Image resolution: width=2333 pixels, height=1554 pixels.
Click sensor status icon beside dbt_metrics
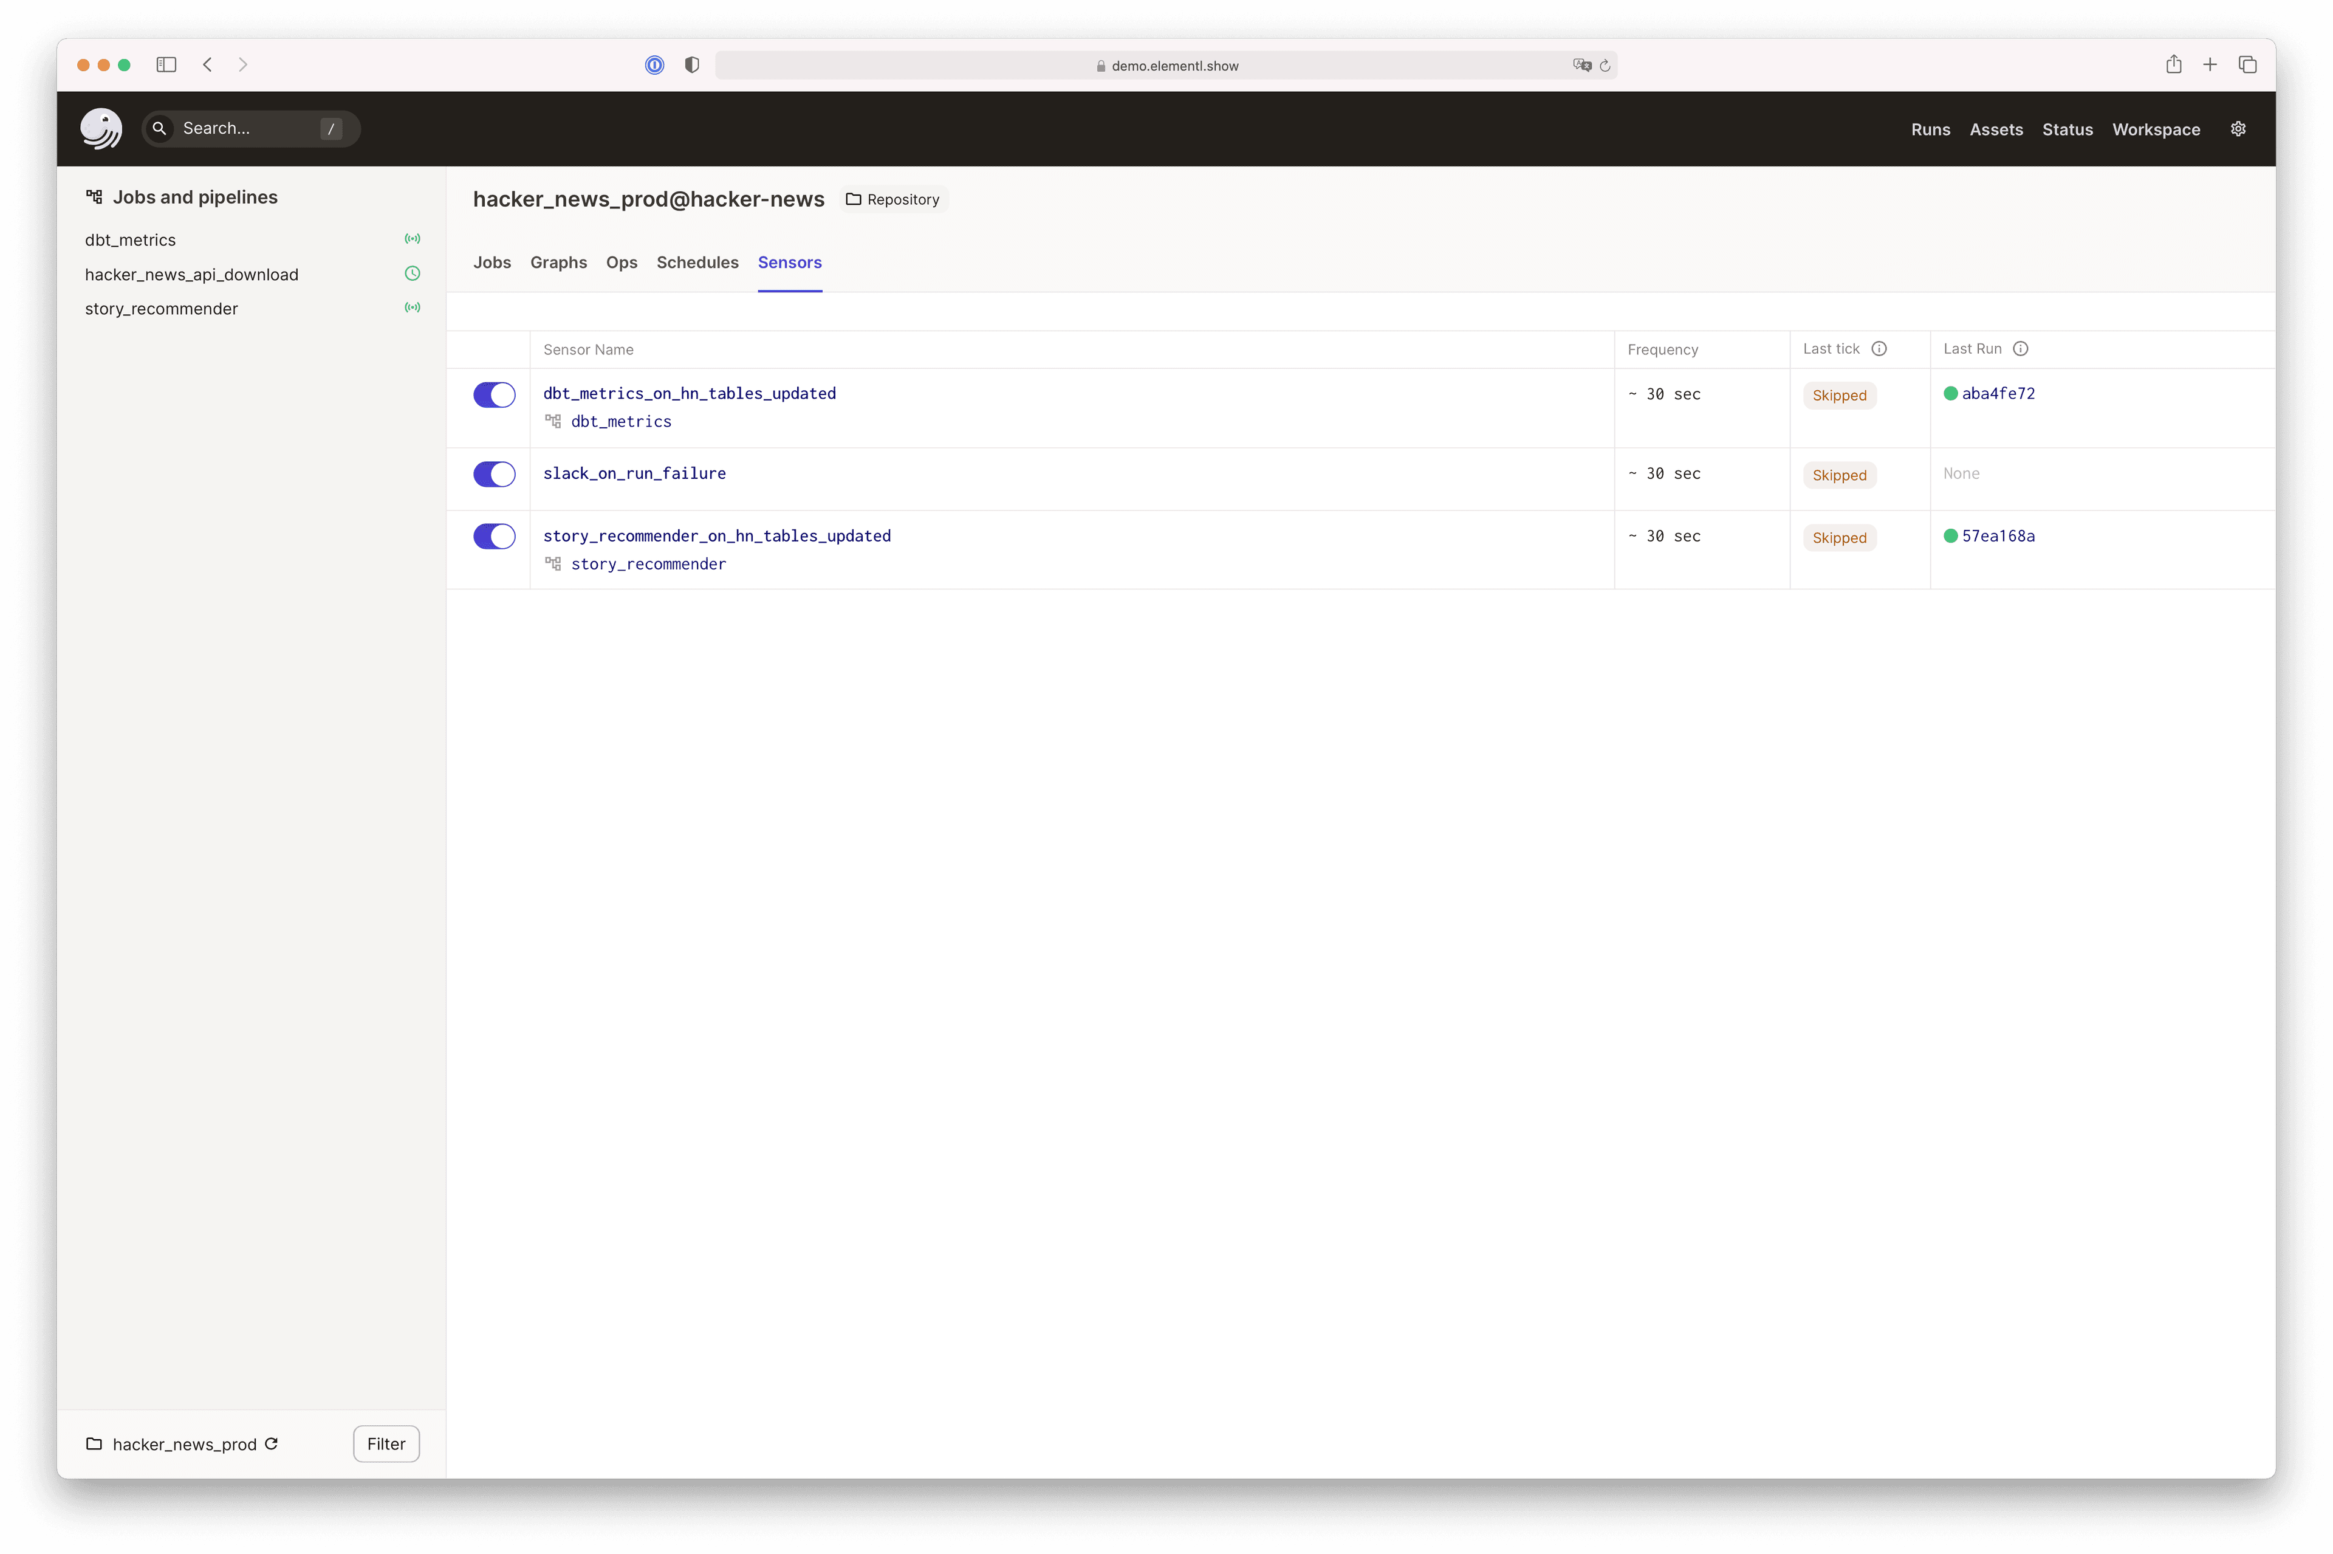[x=412, y=239]
